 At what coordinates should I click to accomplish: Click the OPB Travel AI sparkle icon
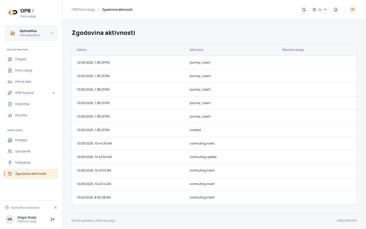pos(10,93)
